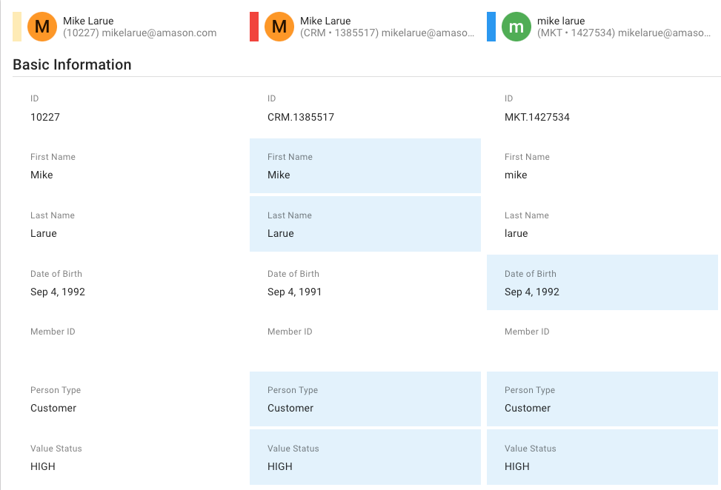721x490 pixels.
Task: Click the mikelarue@amason.com email link
Action: point(158,33)
